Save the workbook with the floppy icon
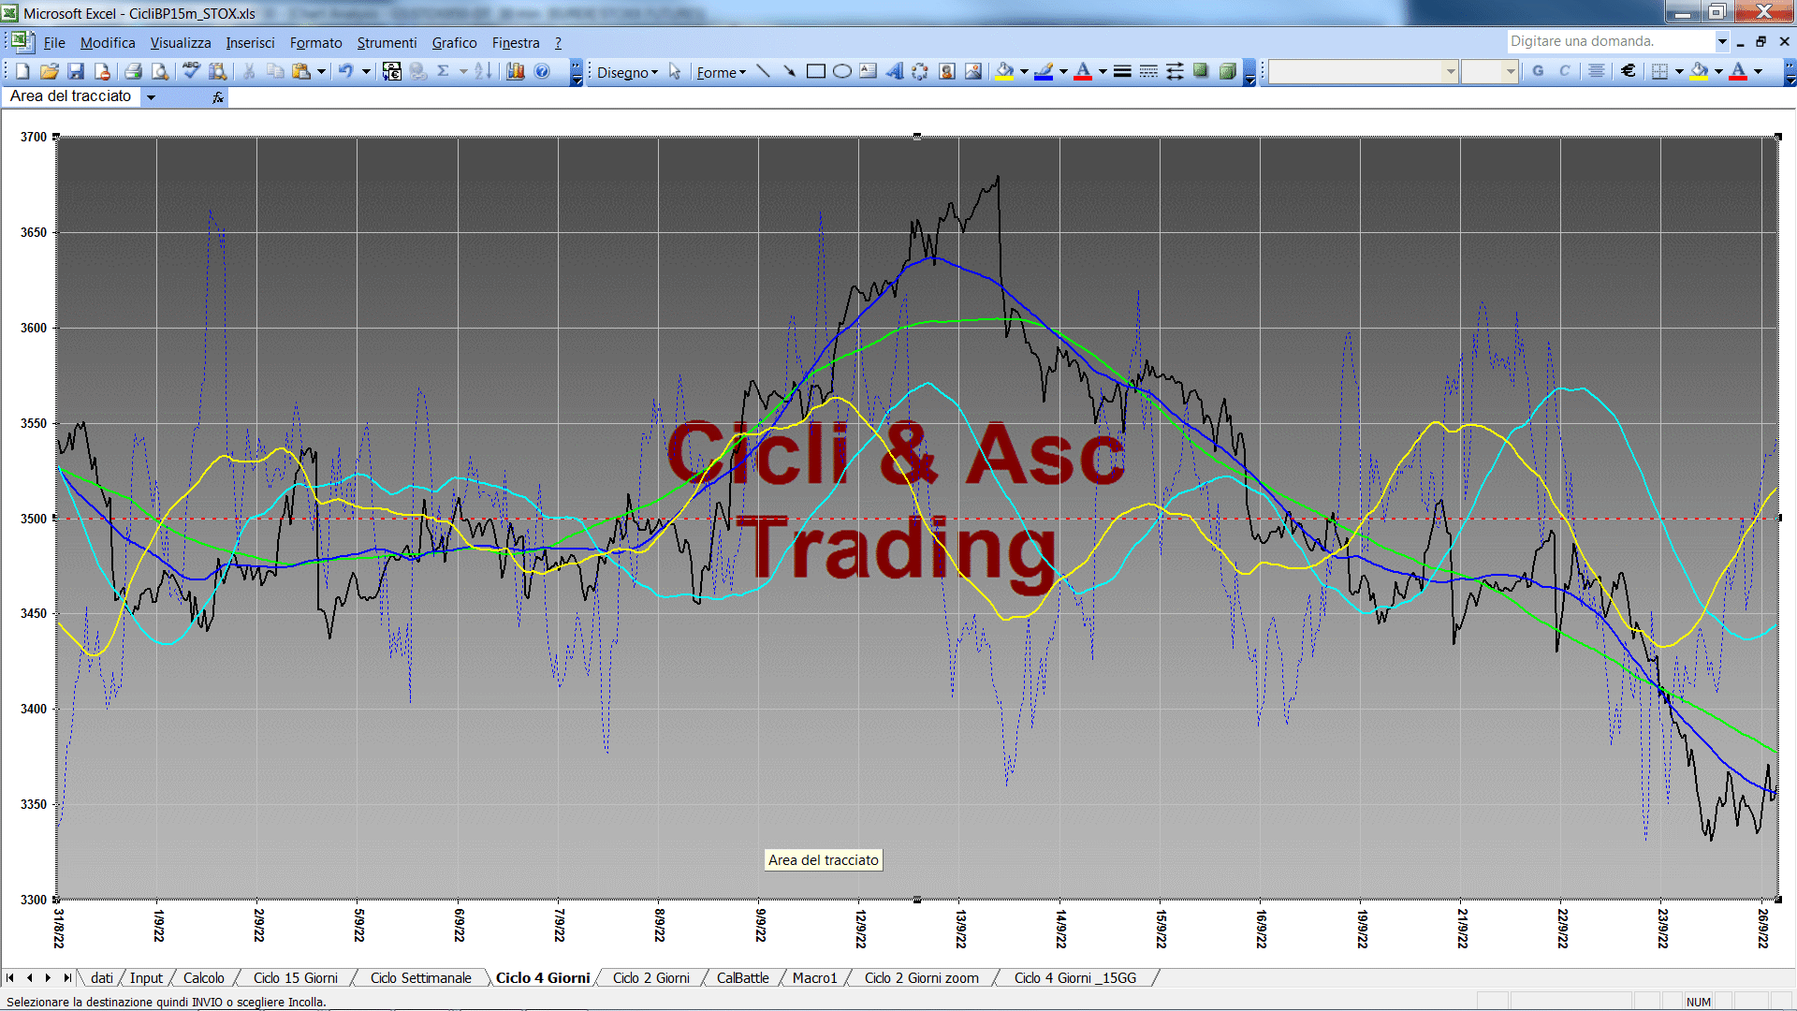The width and height of the screenshot is (1797, 1011). click(76, 72)
